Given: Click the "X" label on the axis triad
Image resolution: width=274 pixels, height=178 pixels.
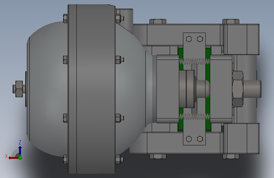Looking at the screenshot, I should pos(6,156).
